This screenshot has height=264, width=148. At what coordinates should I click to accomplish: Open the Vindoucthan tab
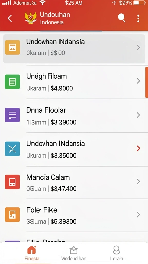[74, 253]
